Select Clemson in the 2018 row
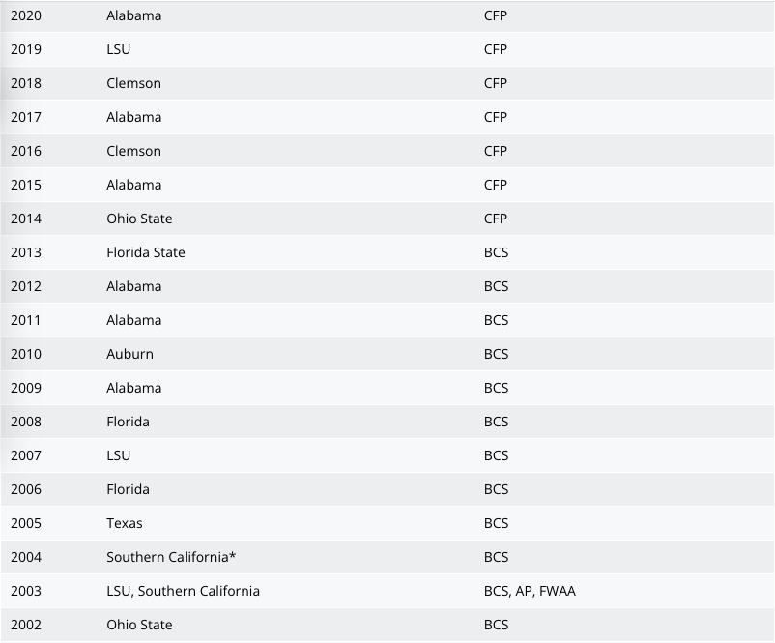This screenshot has width=775, height=643. pos(133,83)
